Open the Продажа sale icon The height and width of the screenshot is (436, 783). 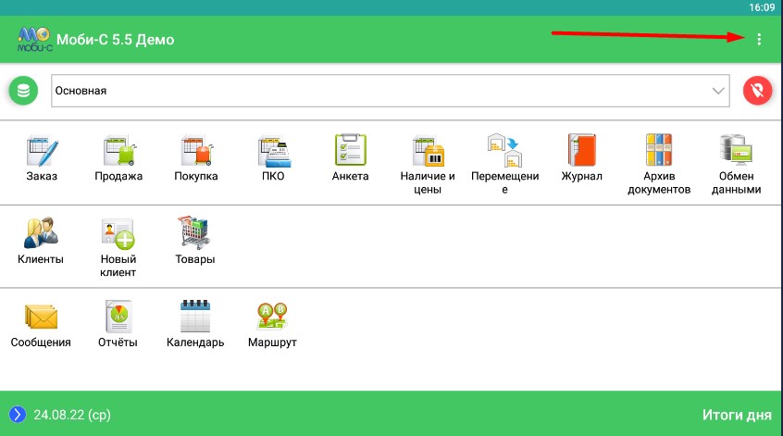[x=118, y=157]
